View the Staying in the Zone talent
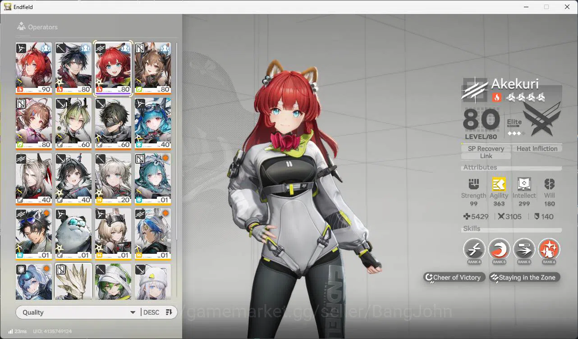Viewport: 578px width, 339px height. pyautogui.click(x=525, y=278)
